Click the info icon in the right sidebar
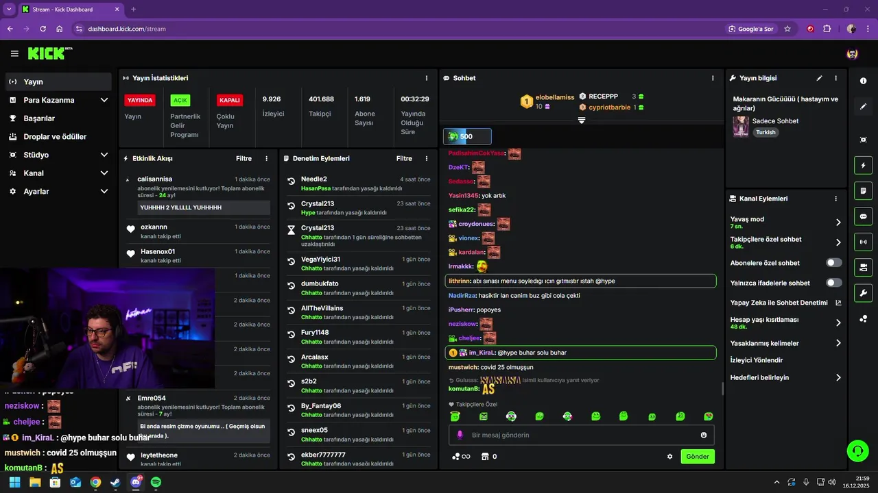Viewport: 878px width, 493px height. click(863, 81)
